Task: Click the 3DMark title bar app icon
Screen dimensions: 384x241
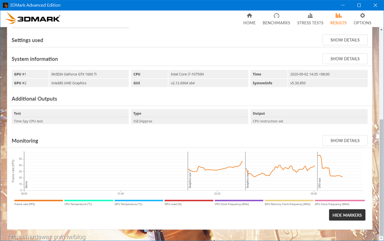Action: (5, 5)
